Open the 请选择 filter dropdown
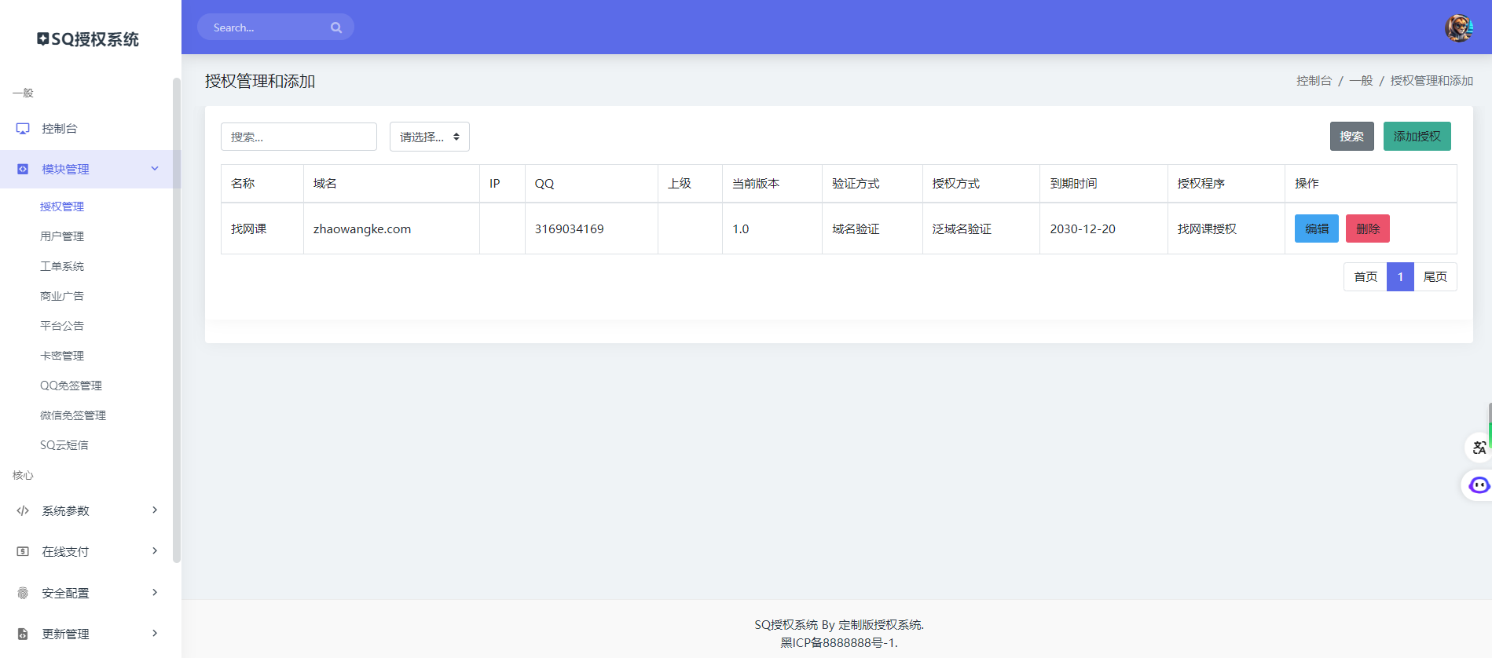1492x658 pixels. (x=430, y=137)
